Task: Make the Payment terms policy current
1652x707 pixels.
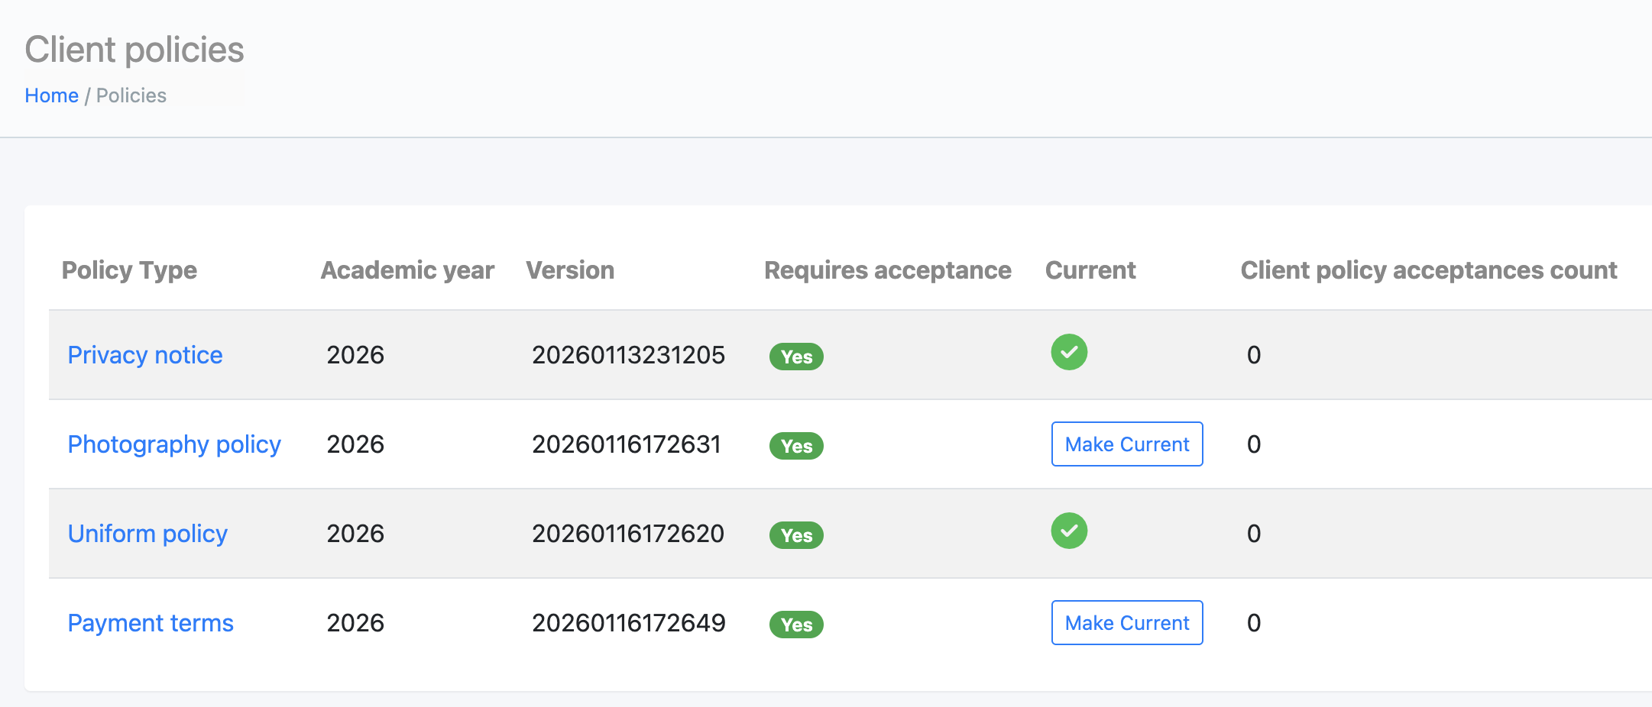Action: pyautogui.click(x=1127, y=623)
